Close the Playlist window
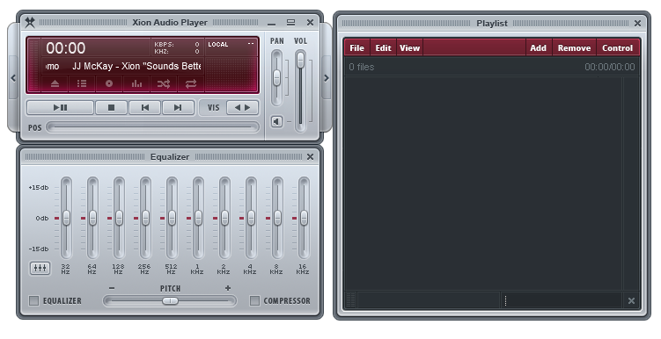The height and width of the screenshot is (339, 661). (x=638, y=24)
